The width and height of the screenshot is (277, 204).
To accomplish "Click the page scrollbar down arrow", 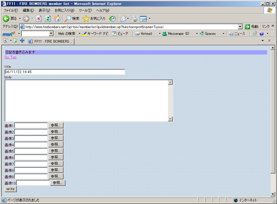I will click(x=273, y=194).
